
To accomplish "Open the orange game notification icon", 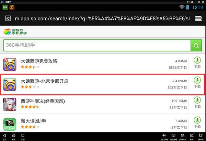I will coord(12,7).
